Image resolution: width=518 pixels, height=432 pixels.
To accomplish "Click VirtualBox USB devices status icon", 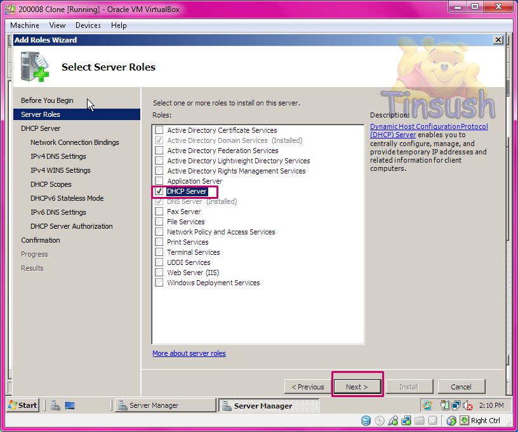I will (x=393, y=421).
